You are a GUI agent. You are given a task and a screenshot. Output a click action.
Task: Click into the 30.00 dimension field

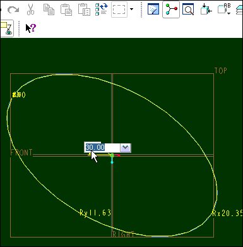(x=102, y=147)
